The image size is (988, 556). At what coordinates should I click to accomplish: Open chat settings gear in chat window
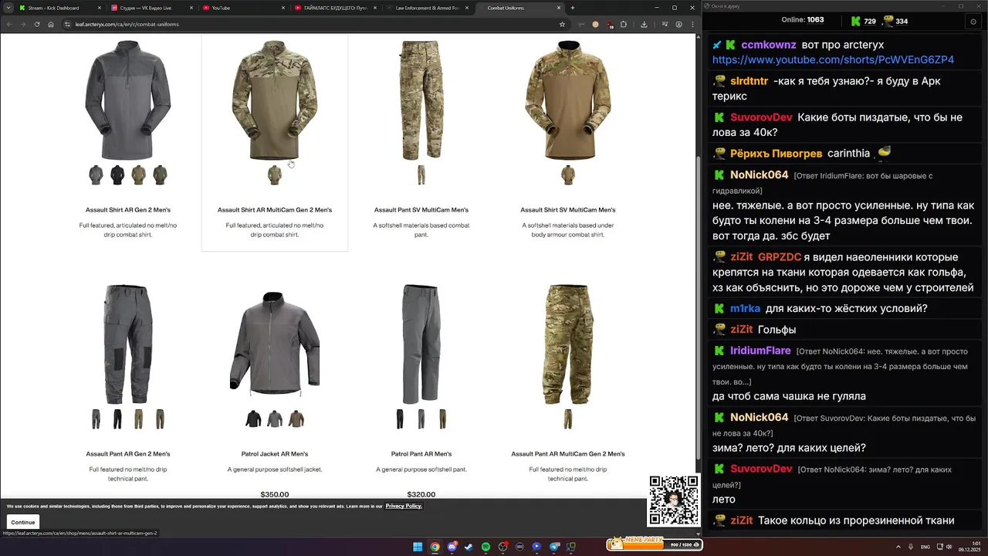(973, 22)
